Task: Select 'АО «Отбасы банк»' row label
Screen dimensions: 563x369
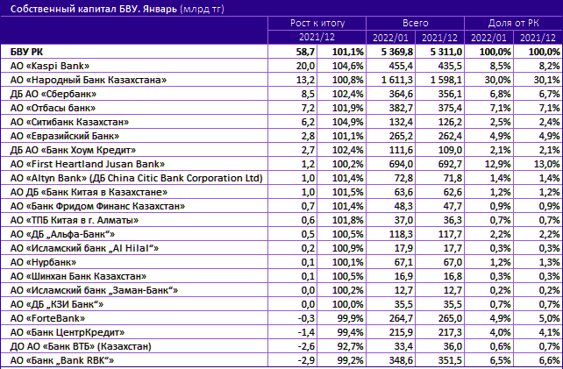Action: (x=53, y=108)
